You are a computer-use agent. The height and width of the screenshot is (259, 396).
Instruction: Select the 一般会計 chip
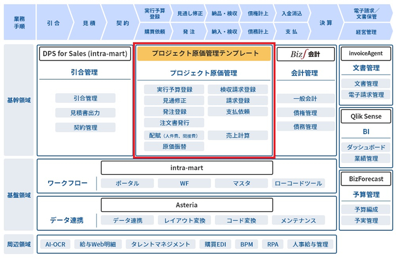(x=305, y=98)
